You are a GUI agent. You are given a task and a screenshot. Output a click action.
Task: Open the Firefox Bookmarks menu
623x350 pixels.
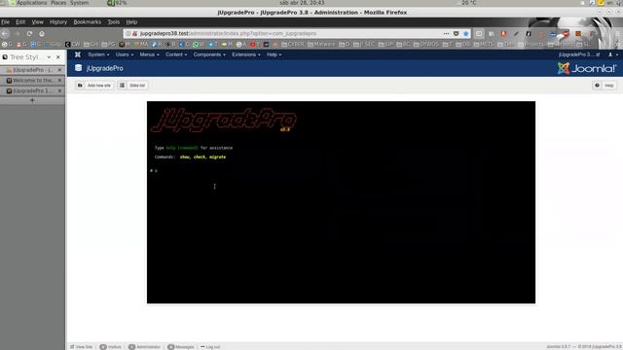pos(87,22)
